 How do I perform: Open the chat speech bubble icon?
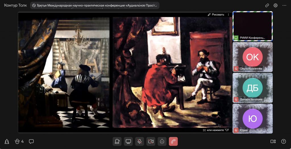pyautogui.click(x=31, y=141)
